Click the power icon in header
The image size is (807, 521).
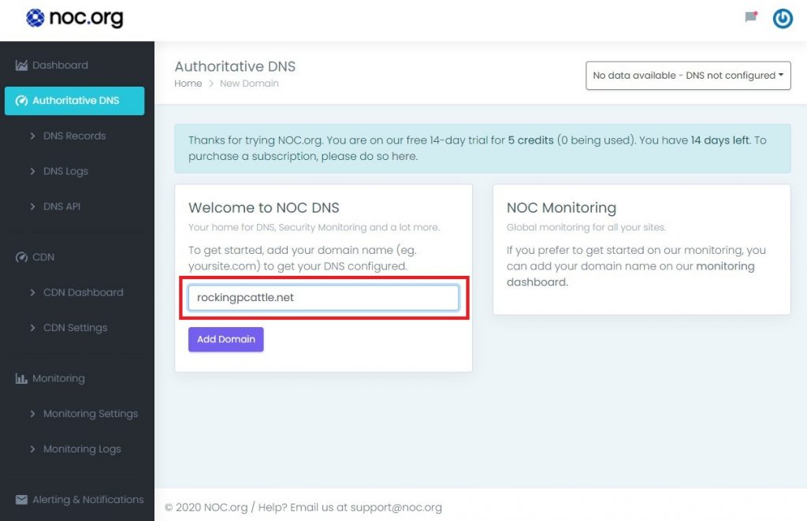783,19
